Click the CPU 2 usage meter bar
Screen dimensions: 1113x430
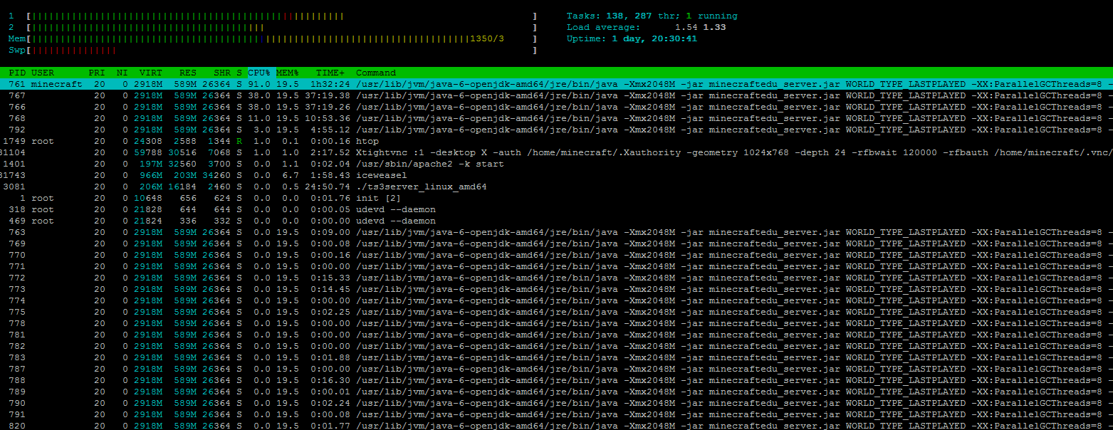(x=281, y=27)
